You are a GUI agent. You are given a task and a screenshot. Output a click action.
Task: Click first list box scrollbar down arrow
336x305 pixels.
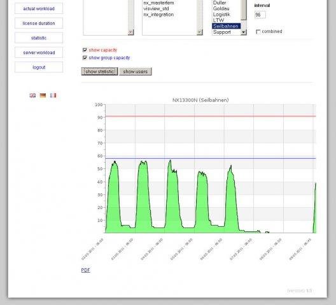130,32
